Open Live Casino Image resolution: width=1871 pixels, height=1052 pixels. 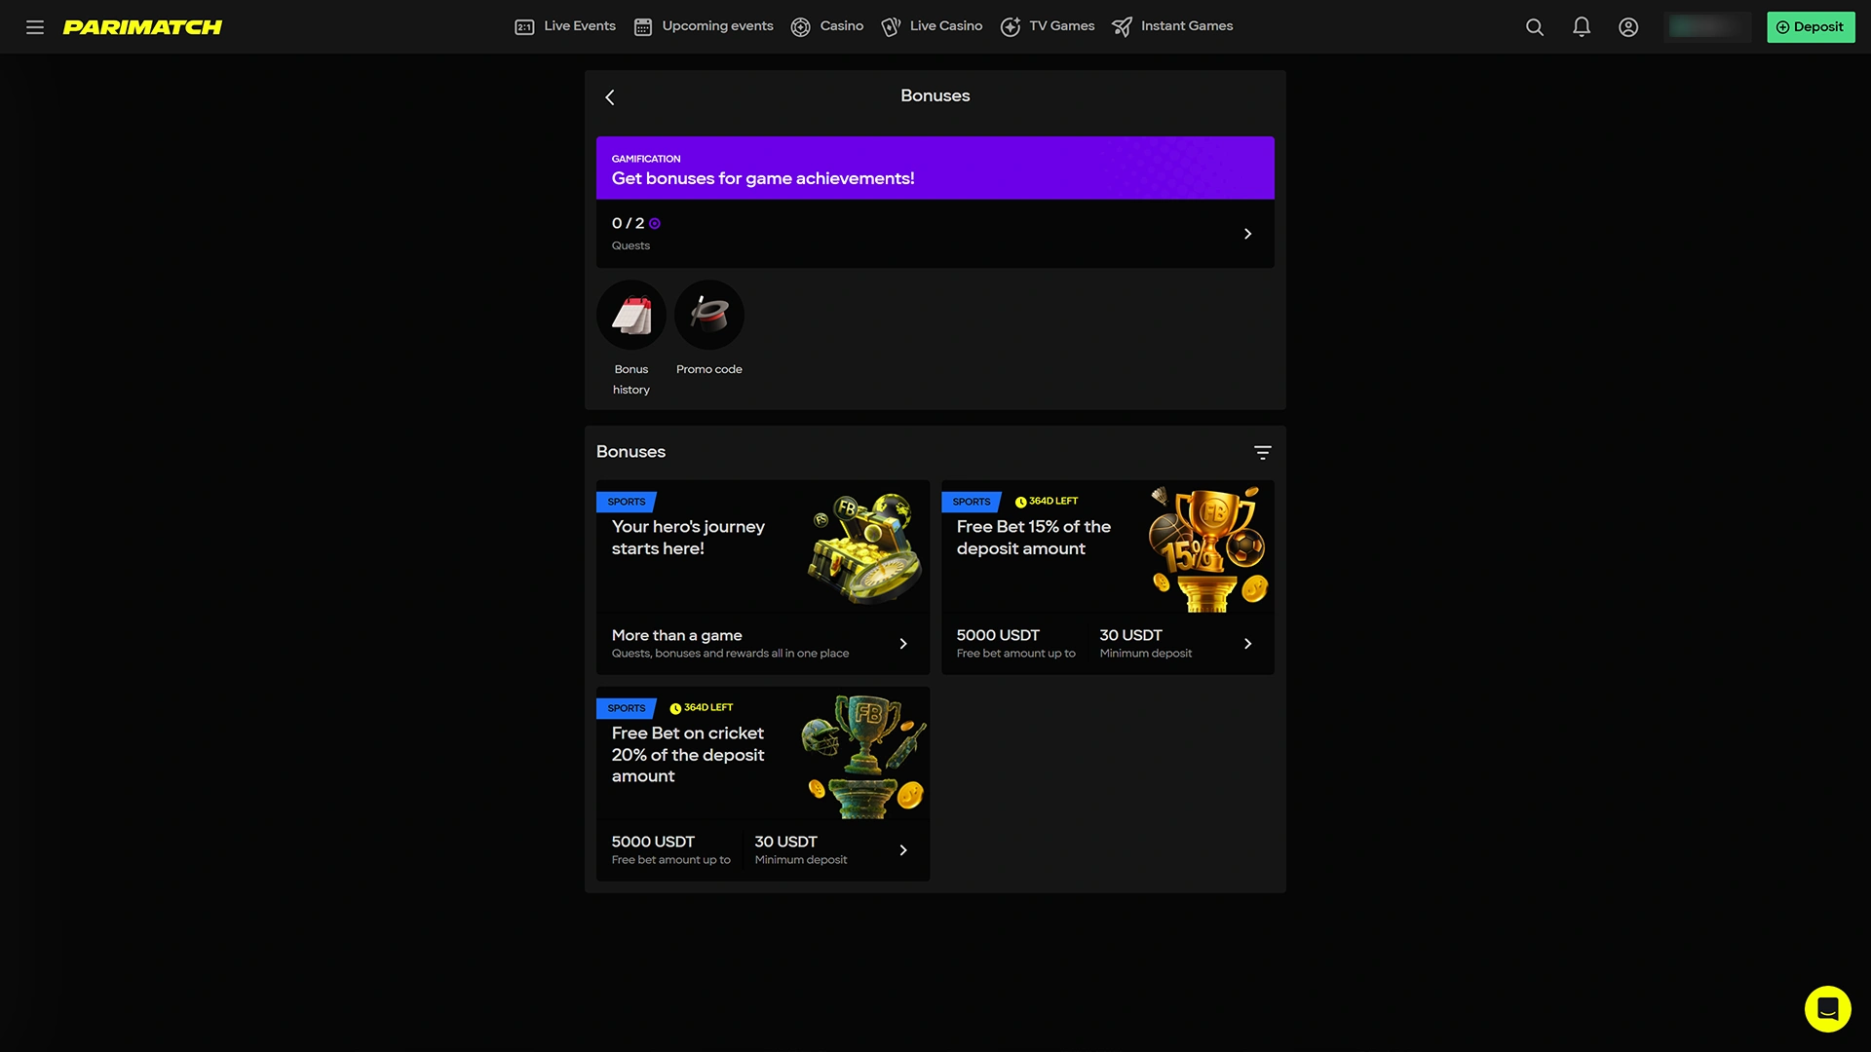[932, 26]
